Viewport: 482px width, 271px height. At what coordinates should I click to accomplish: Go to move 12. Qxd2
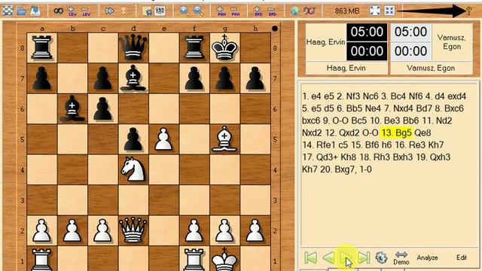(342, 133)
